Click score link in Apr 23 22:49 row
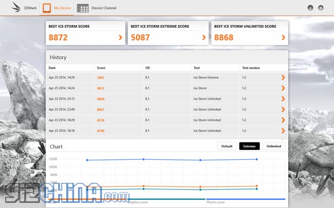Viewport: 334px width, 208px height. [101, 110]
